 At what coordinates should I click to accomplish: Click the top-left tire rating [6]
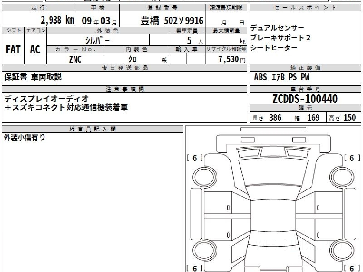pos(195,158)
